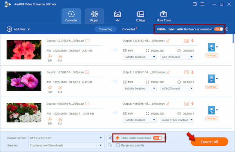
Task: Click the Save to path field
Action: tap(63, 145)
